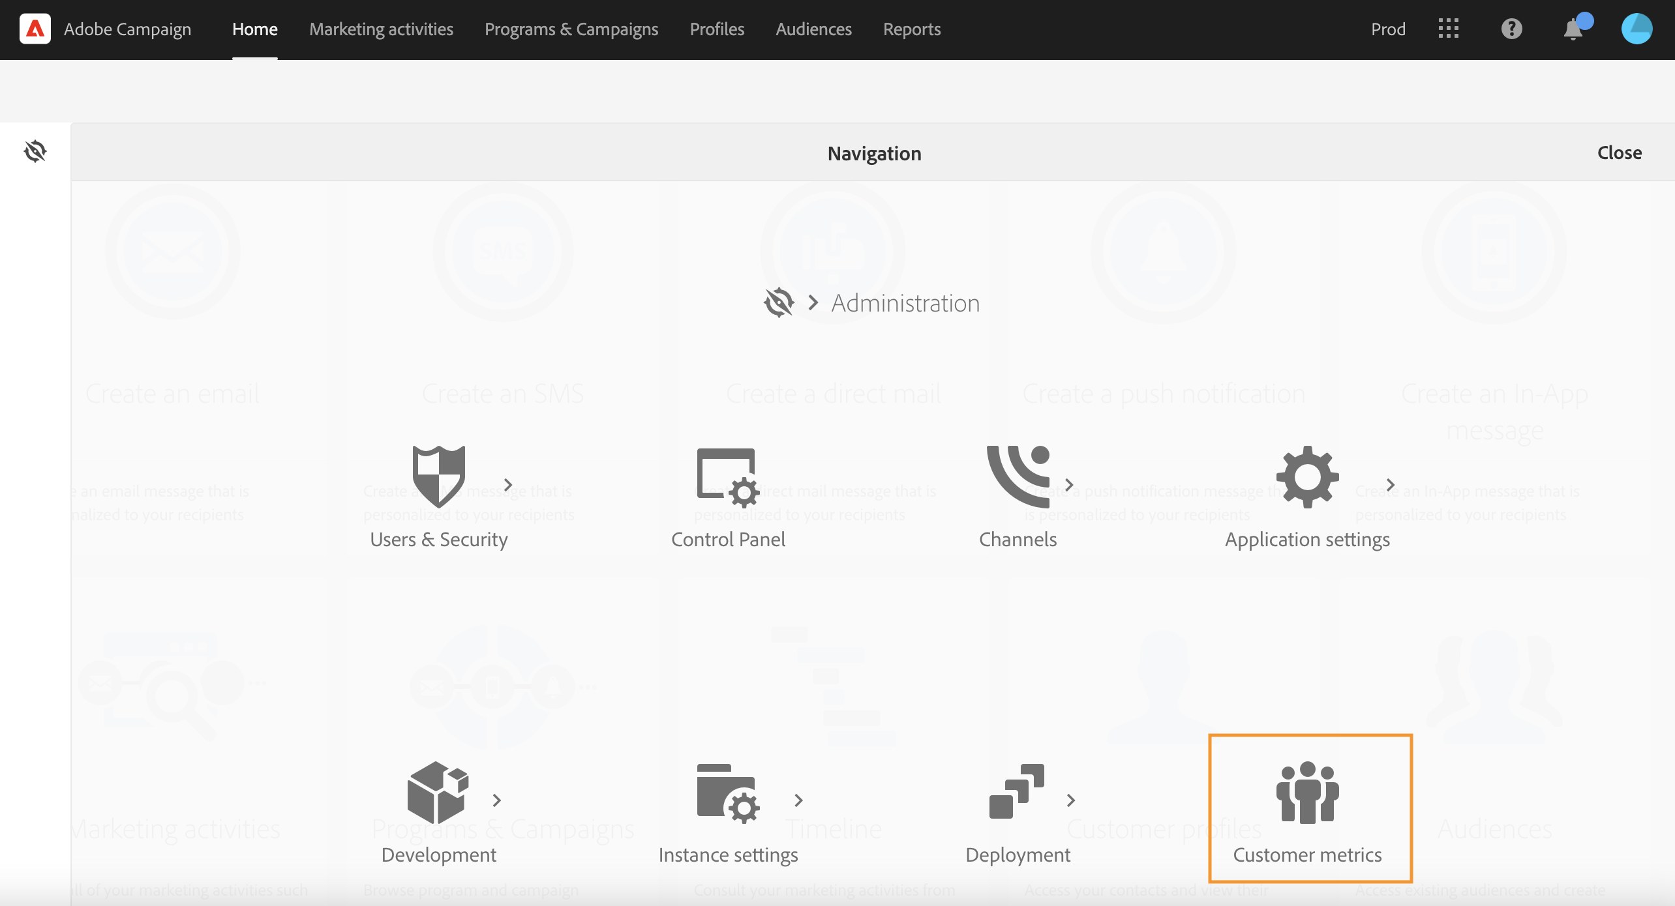
Task: Click the Development box icon
Action: 438,793
